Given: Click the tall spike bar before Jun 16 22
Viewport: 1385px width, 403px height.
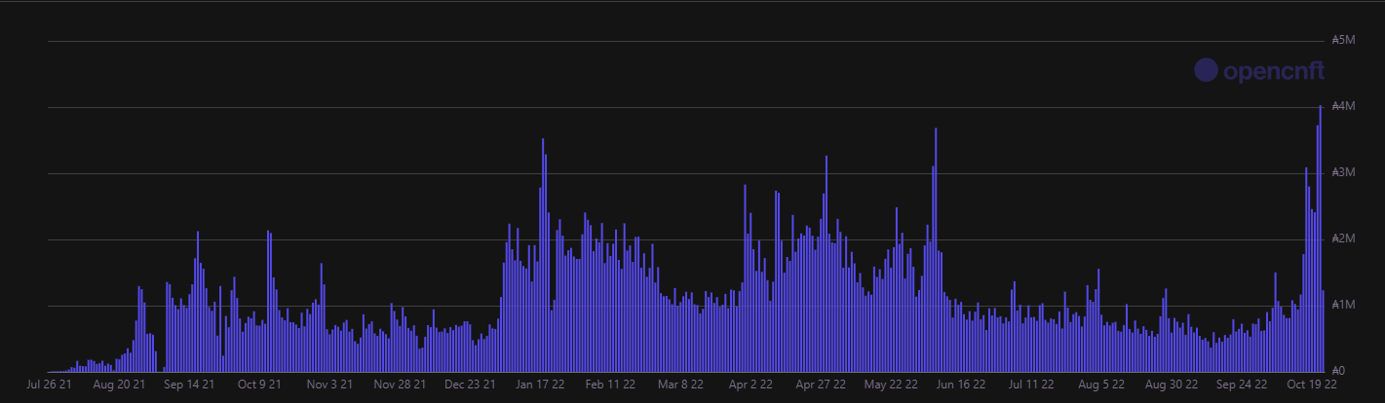Looking at the screenshot, I should (936, 250).
